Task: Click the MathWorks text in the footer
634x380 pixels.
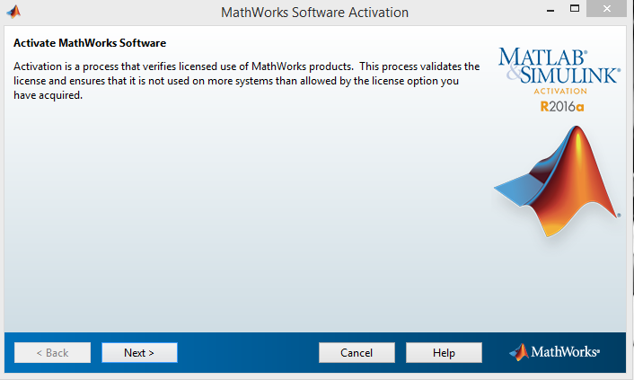Action: click(x=566, y=352)
